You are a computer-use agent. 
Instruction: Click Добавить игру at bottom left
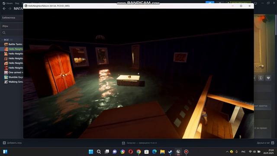click(12, 143)
